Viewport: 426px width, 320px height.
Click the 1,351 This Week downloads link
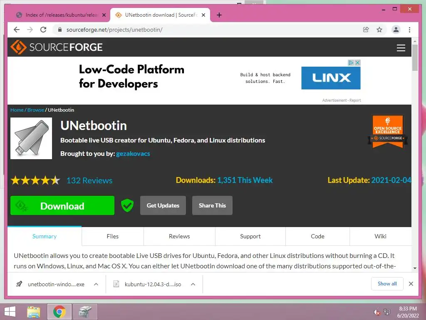245,180
